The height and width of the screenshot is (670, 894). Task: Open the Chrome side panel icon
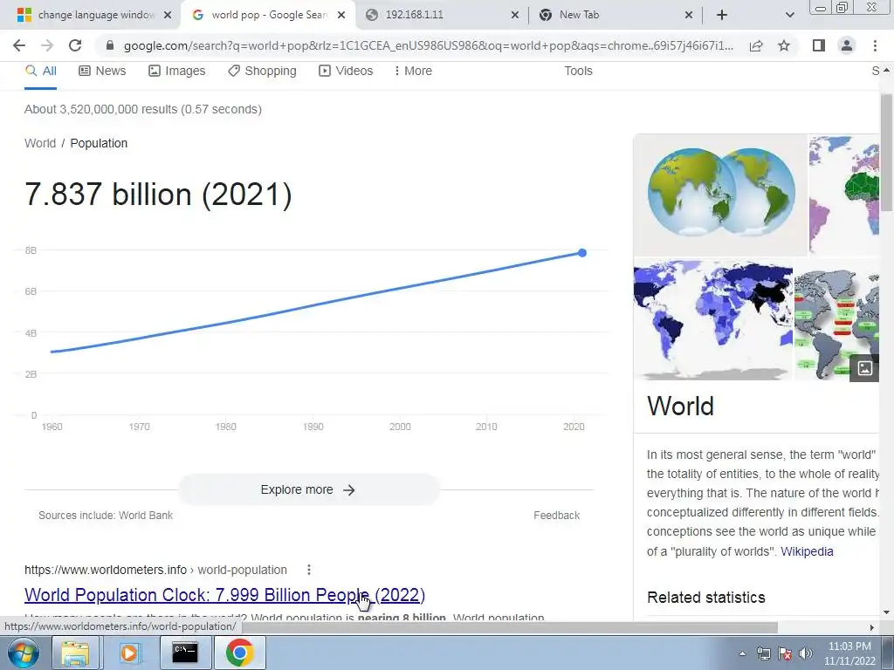pyautogui.click(x=819, y=45)
